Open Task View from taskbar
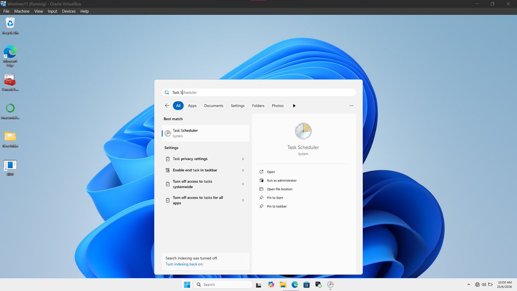This screenshot has width=517, height=291. (x=258, y=285)
